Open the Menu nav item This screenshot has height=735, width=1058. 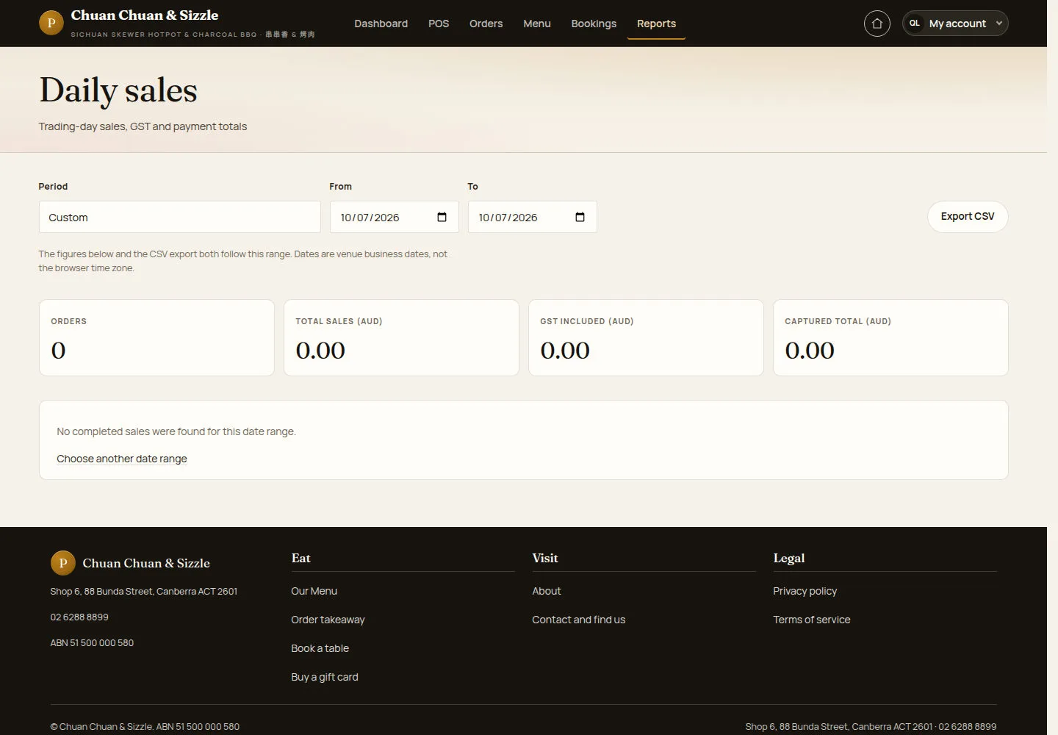coord(536,24)
